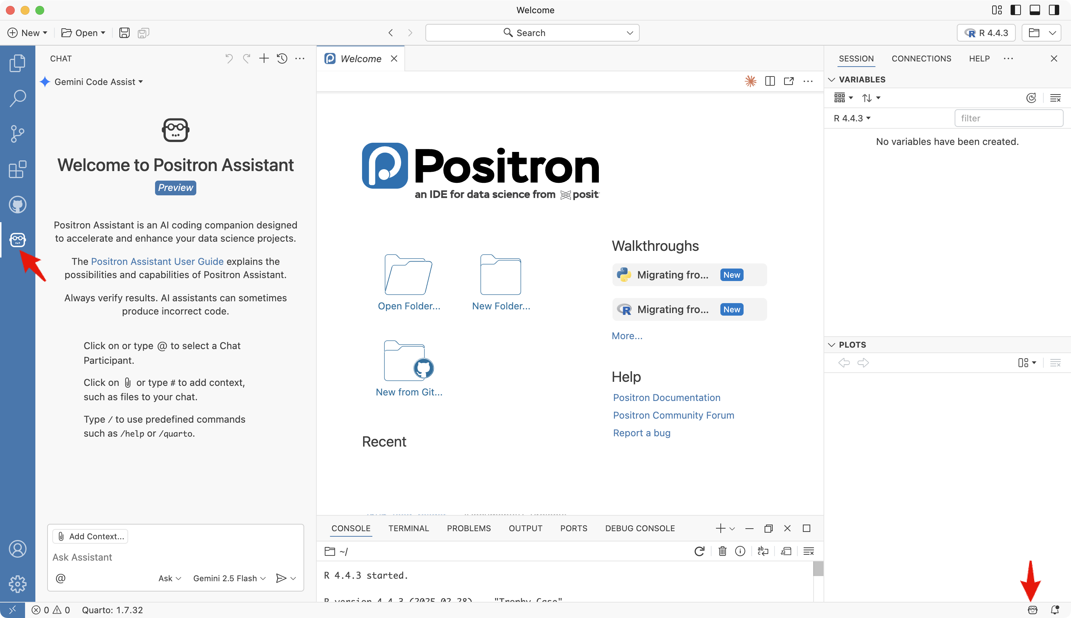
Task: Show console information icon
Action: tap(740, 551)
